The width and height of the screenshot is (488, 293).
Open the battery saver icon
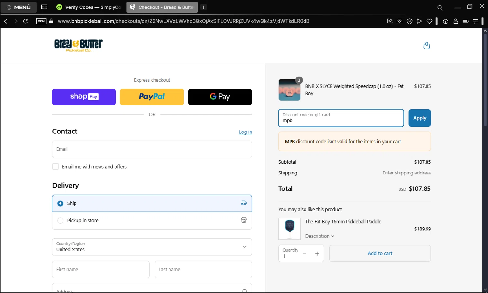click(x=466, y=21)
